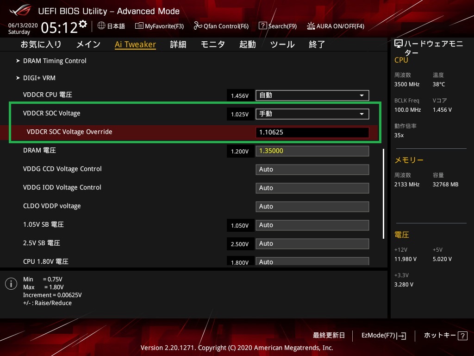Open VDDCR SOC Voltage 手動 dropdown
This screenshot has height=356, width=474.
[312, 114]
